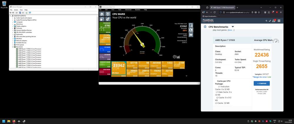Open the Action menu in Device Manager
The height and width of the screenshot is (124, 294).
[x=16, y=10]
